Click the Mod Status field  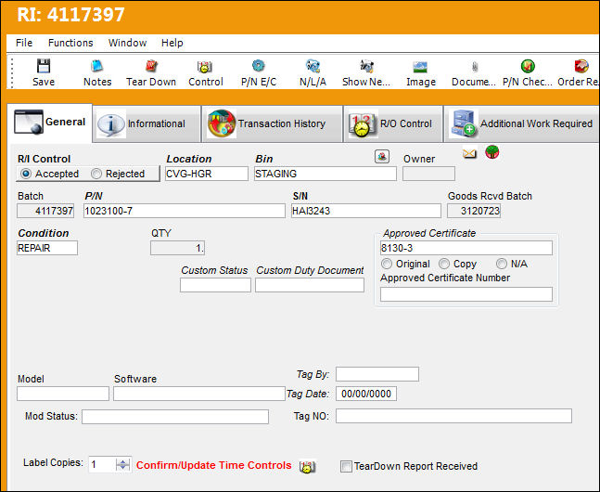[x=175, y=417]
